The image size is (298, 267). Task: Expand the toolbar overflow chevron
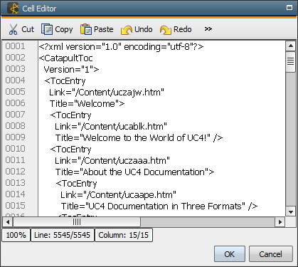coord(208,29)
